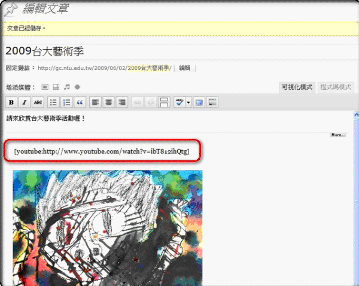Toggle bold formatting in the editor toolbar
Screen dimensions: 359x286
point(11,102)
